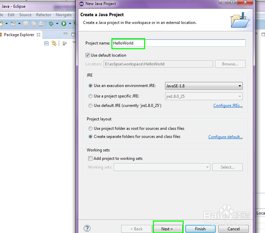Click the Print toolbar icon
This screenshot has width=265, height=233.
41,24
